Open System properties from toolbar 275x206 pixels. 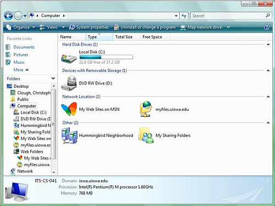89,27
